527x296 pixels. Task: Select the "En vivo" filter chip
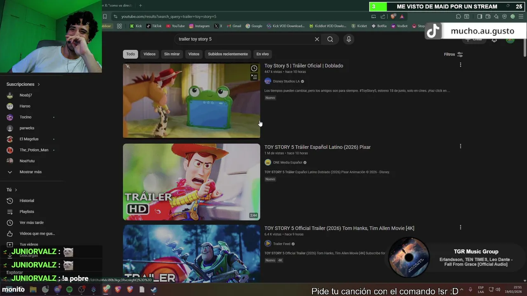tap(263, 54)
